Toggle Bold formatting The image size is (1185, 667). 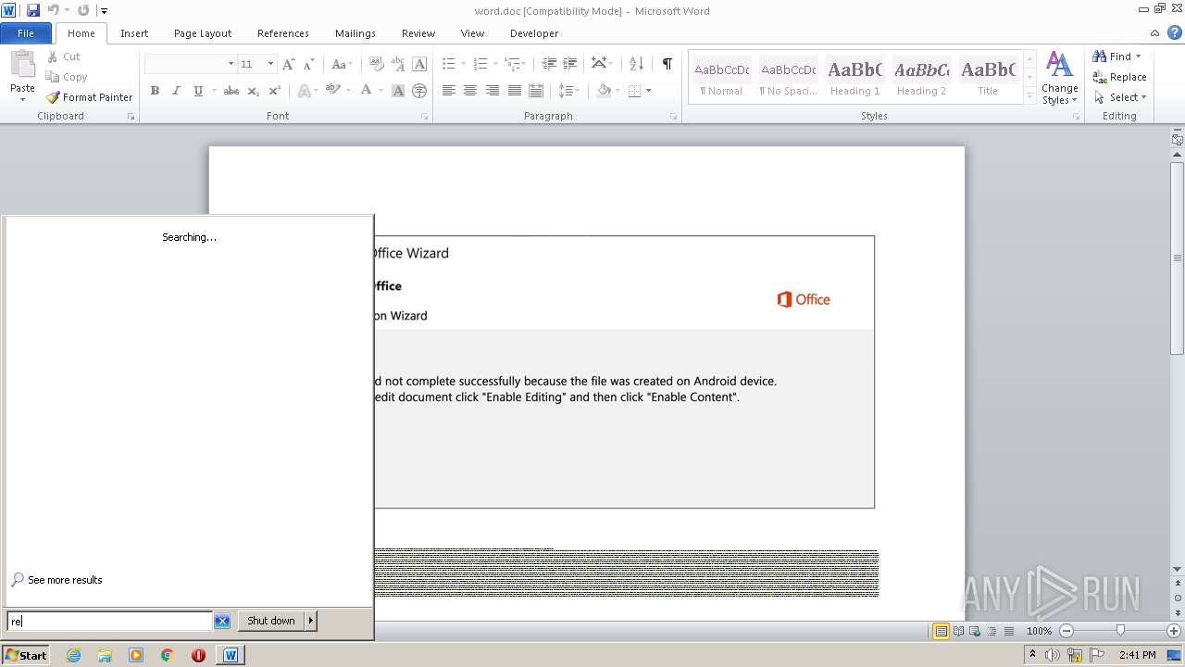(x=155, y=91)
